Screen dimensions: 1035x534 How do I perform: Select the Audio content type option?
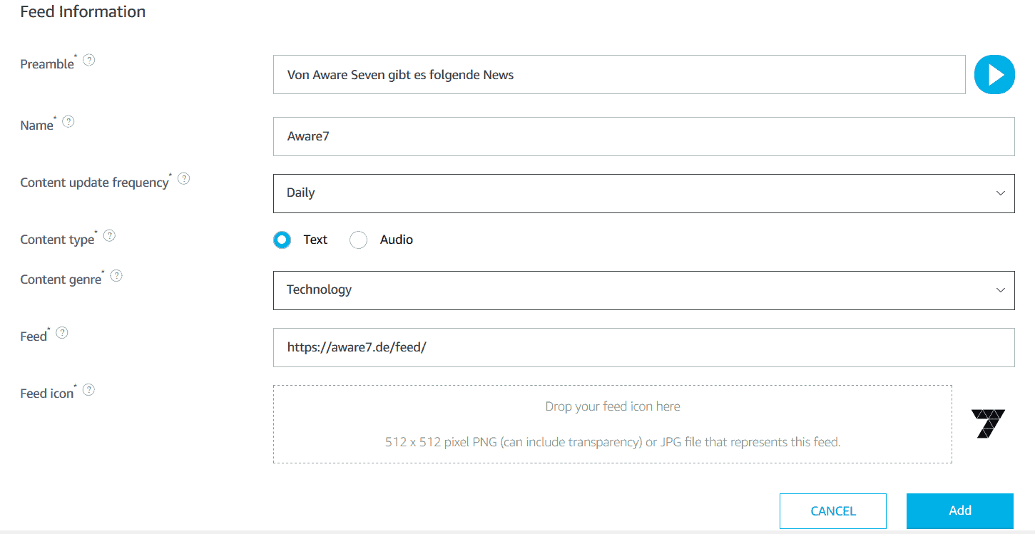click(x=358, y=240)
